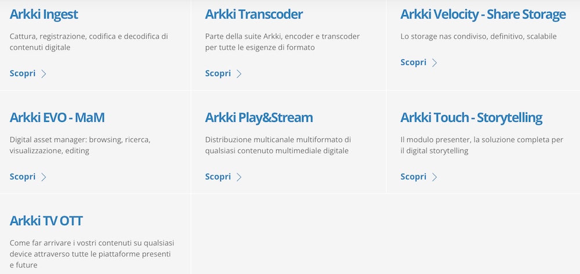Open Arkki Touch - Storytelling heading
The height and width of the screenshot is (274, 580).
[471, 118]
